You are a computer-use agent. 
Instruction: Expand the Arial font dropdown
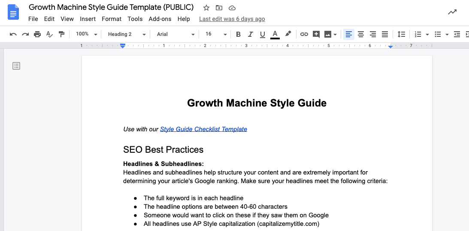click(175, 34)
